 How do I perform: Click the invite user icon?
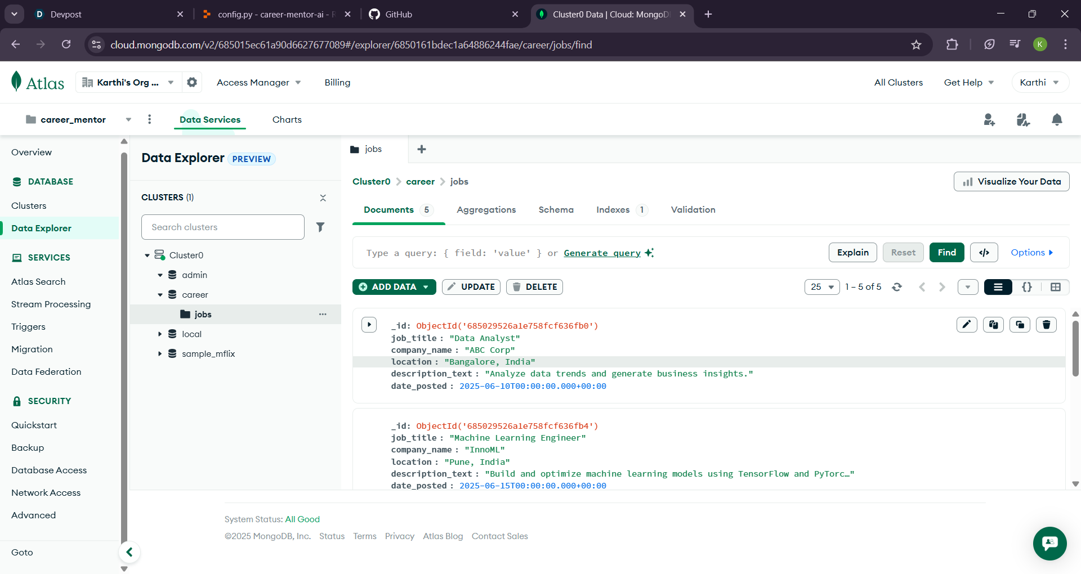(989, 119)
